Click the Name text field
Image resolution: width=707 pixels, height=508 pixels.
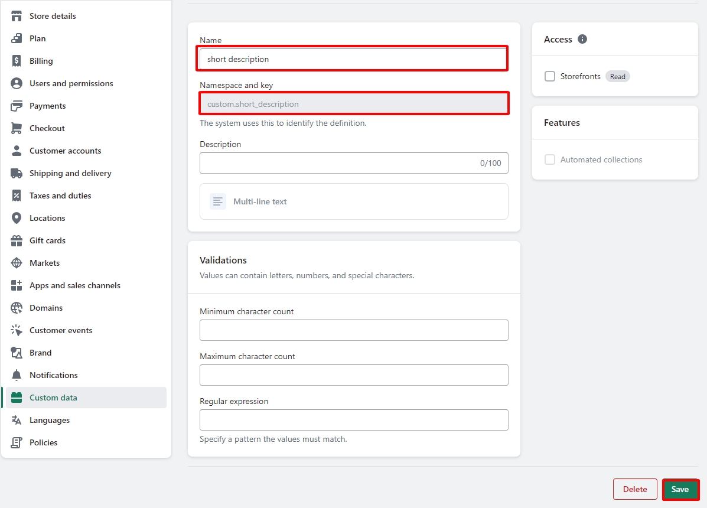(x=353, y=59)
